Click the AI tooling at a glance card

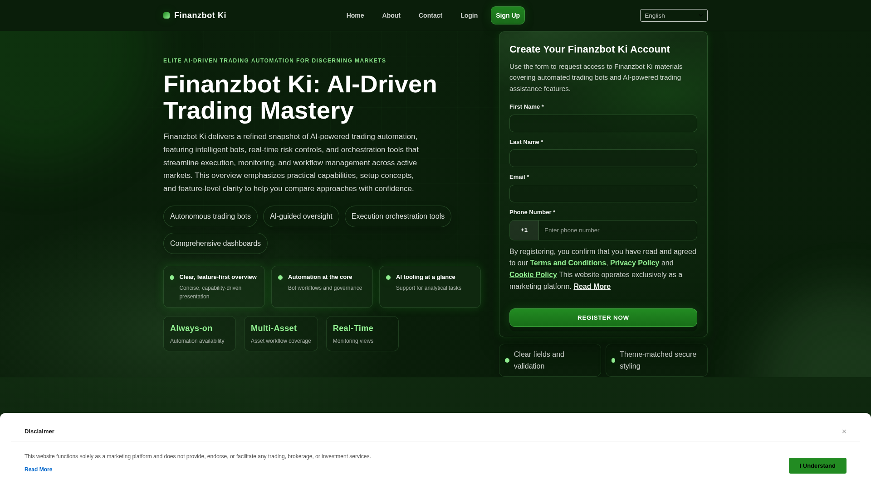[x=430, y=287]
